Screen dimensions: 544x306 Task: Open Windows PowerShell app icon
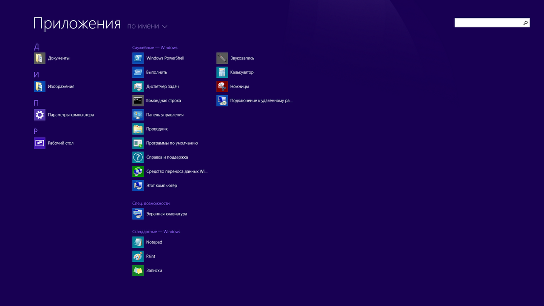coord(138,58)
